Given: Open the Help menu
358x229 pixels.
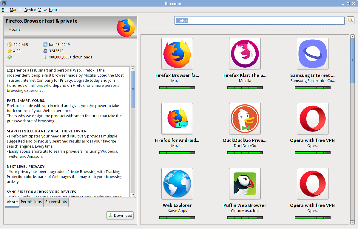Looking at the screenshot, I should [53, 10].
